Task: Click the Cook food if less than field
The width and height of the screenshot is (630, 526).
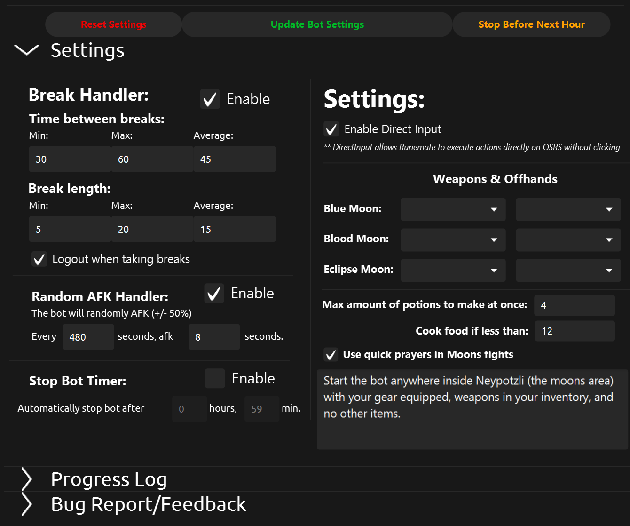Action: pos(574,331)
